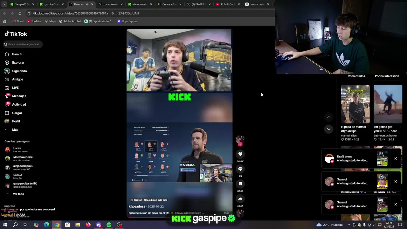Screen dimensions: 407x229
Task: Open the Lucas followed account
Action: (17, 149)
